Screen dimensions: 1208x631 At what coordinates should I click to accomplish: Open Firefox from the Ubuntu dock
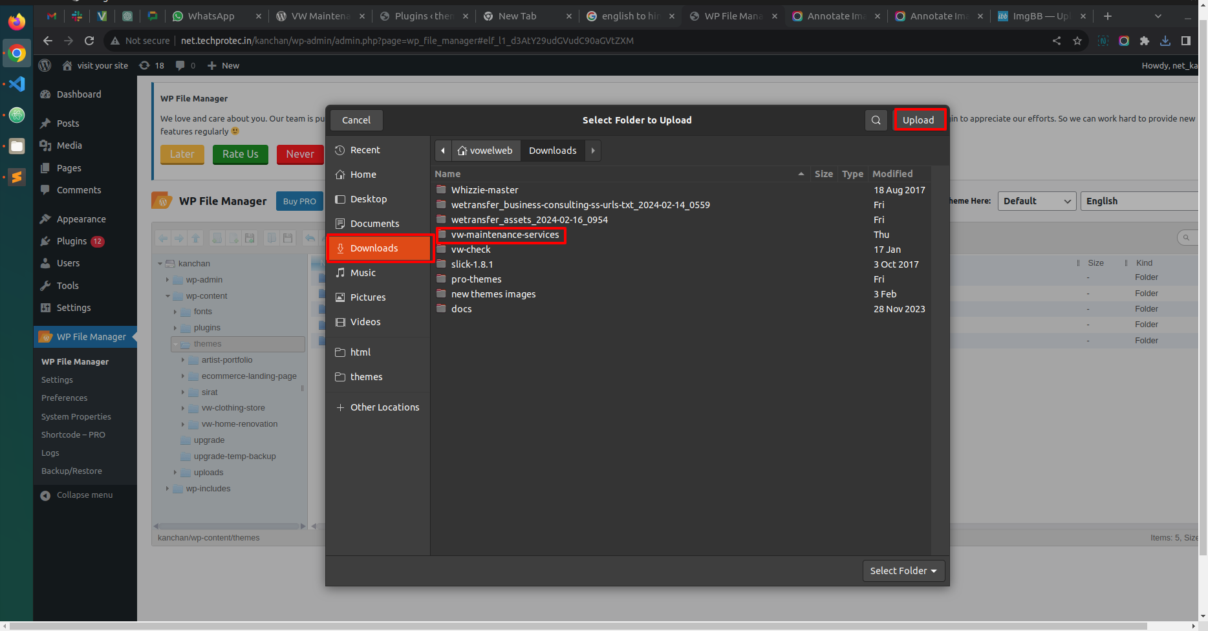tap(17, 21)
